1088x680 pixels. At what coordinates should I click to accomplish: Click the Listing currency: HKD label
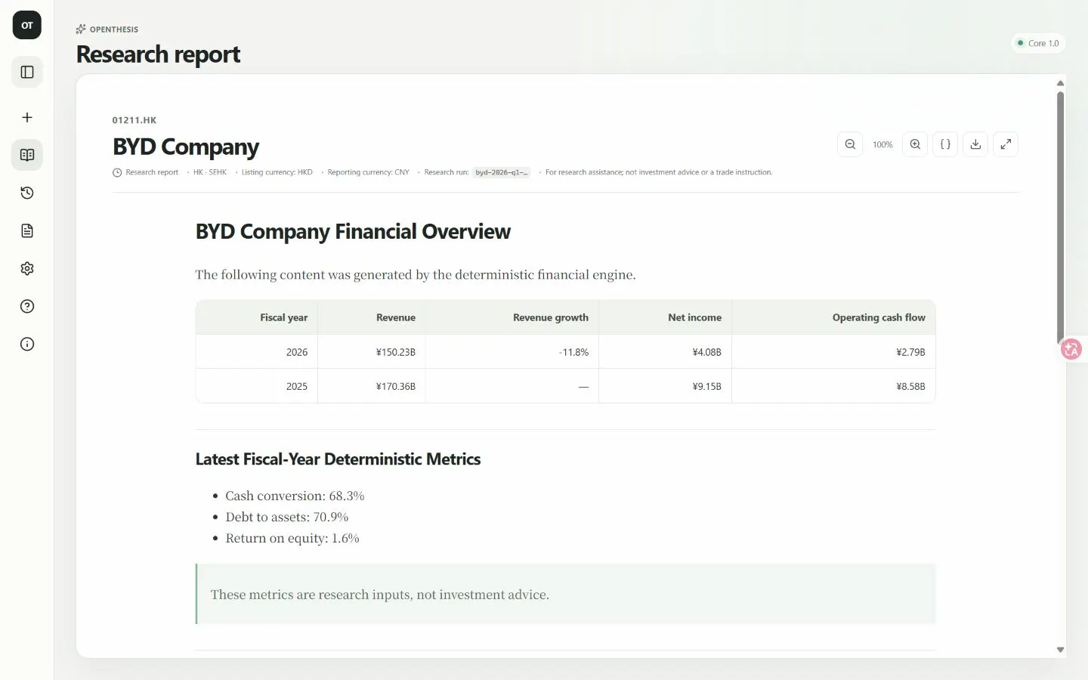click(x=277, y=172)
